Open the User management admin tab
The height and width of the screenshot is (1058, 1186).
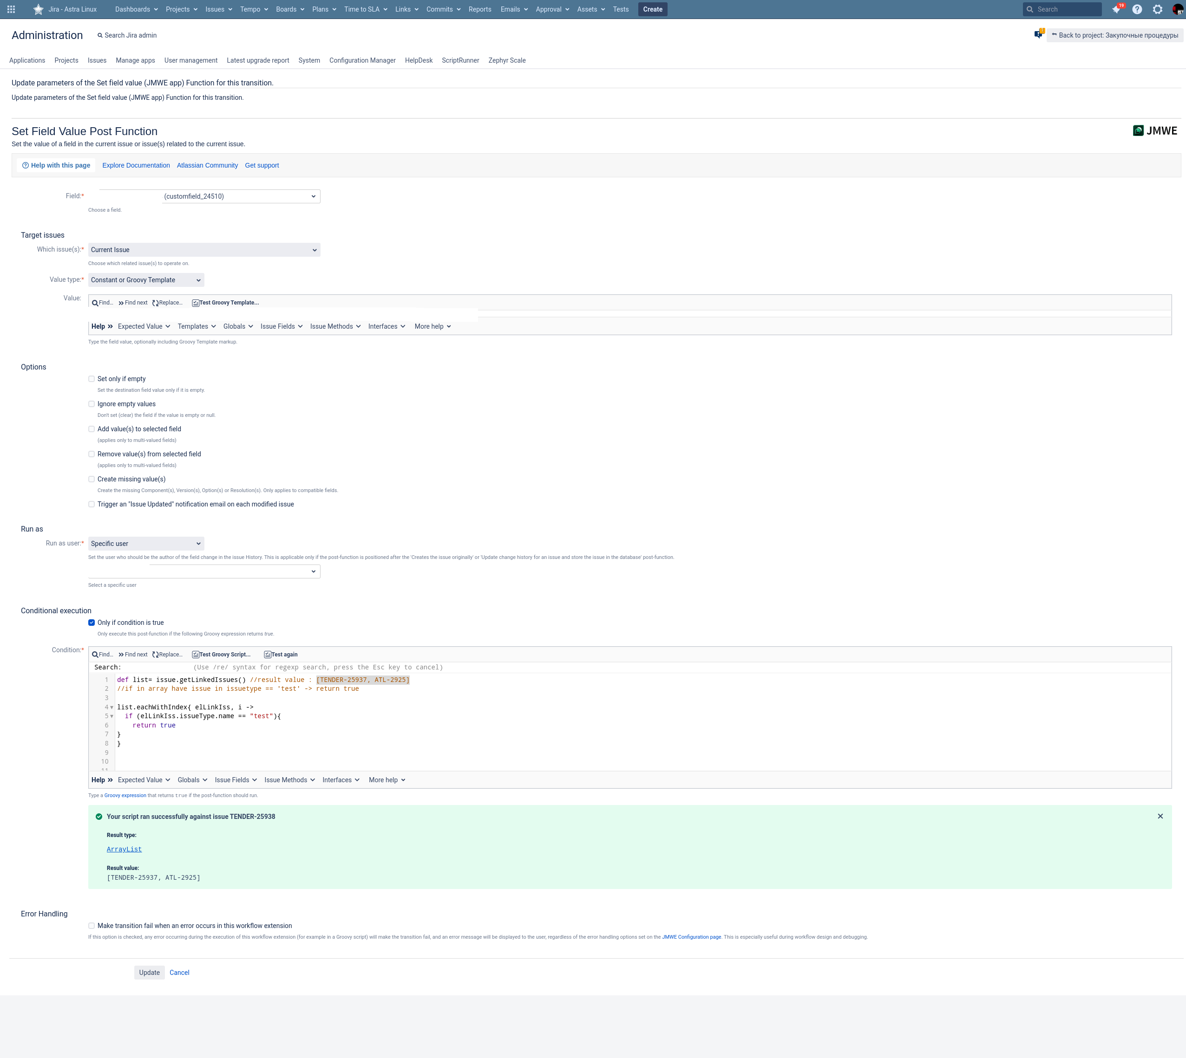click(x=191, y=60)
